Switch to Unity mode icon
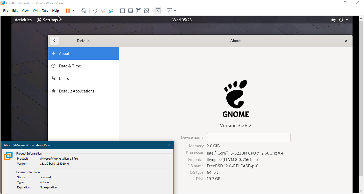Screen dimensions: 364x194 pyautogui.click(x=147, y=11)
